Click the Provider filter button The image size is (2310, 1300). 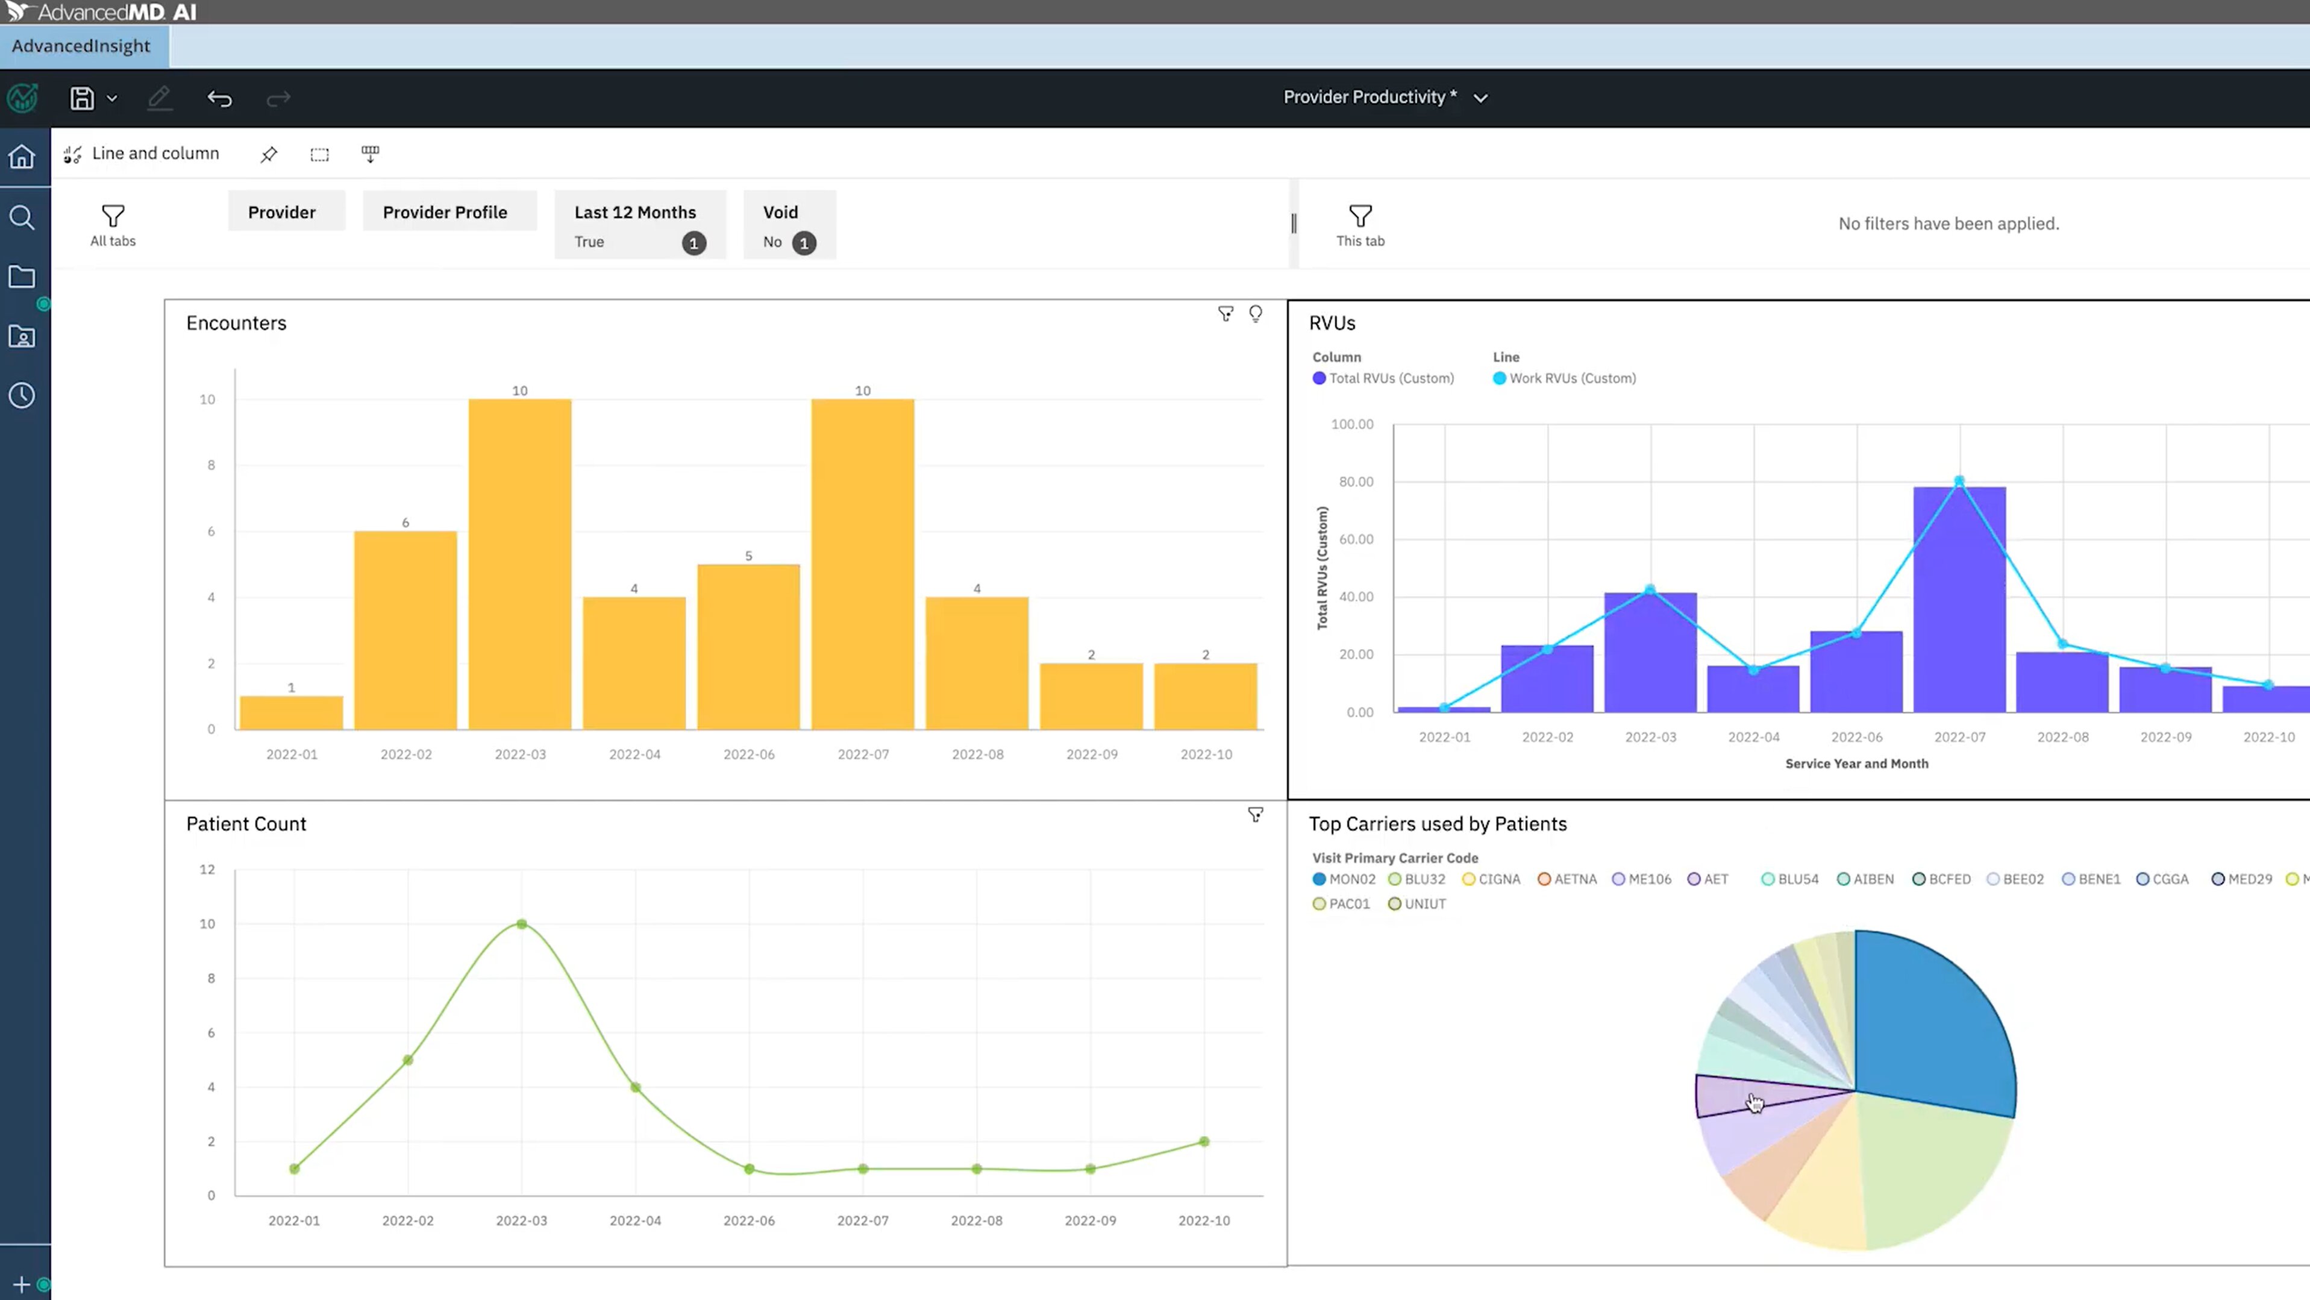pyautogui.click(x=281, y=213)
